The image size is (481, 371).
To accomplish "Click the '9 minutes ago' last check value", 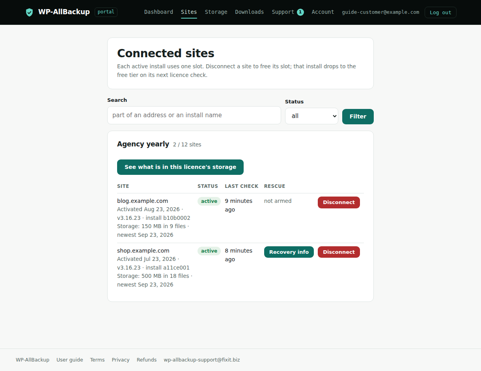I will [x=239, y=205].
